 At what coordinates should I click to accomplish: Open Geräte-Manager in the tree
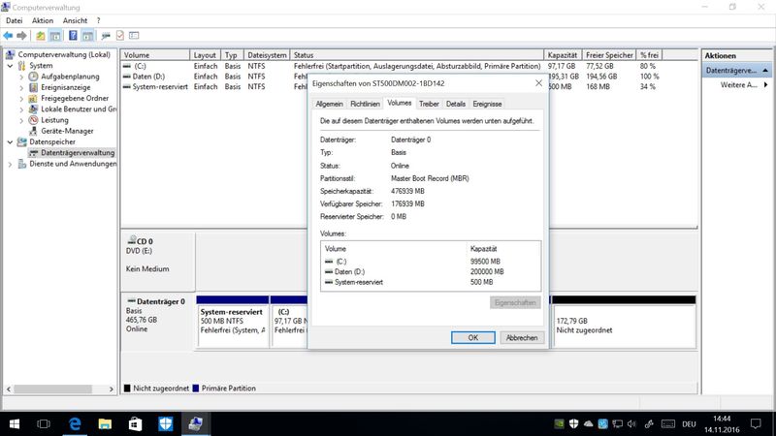(x=66, y=131)
